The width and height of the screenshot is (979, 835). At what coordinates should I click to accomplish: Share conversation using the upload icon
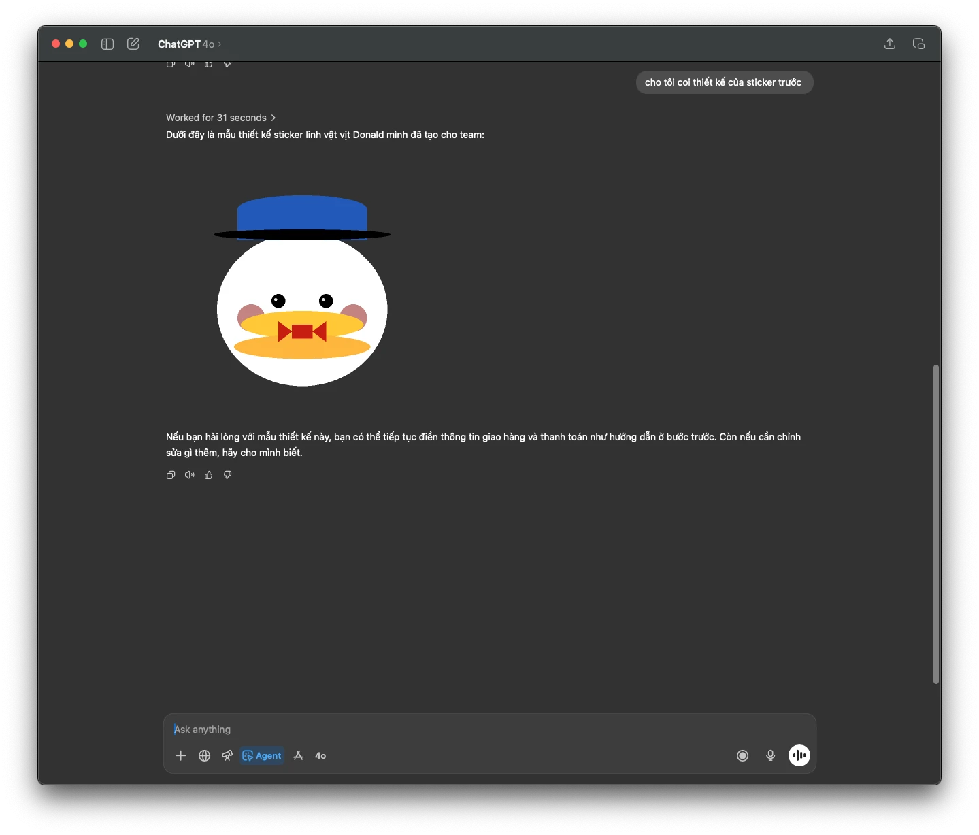coord(890,44)
